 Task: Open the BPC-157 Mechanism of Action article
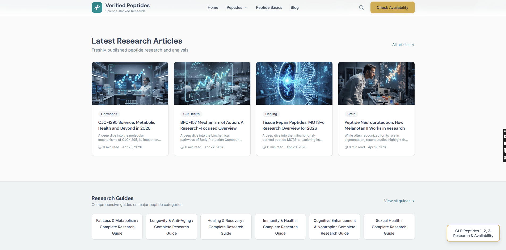point(212,125)
